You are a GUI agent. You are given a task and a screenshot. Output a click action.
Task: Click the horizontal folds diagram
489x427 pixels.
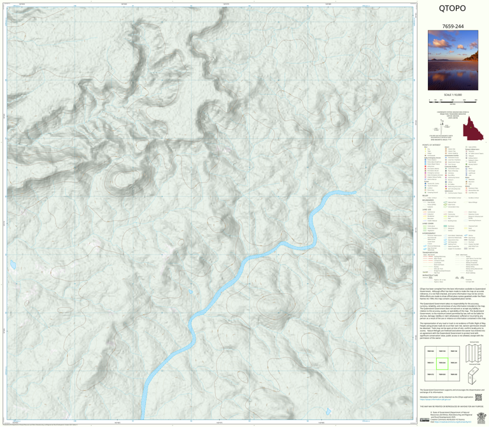[473, 375]
